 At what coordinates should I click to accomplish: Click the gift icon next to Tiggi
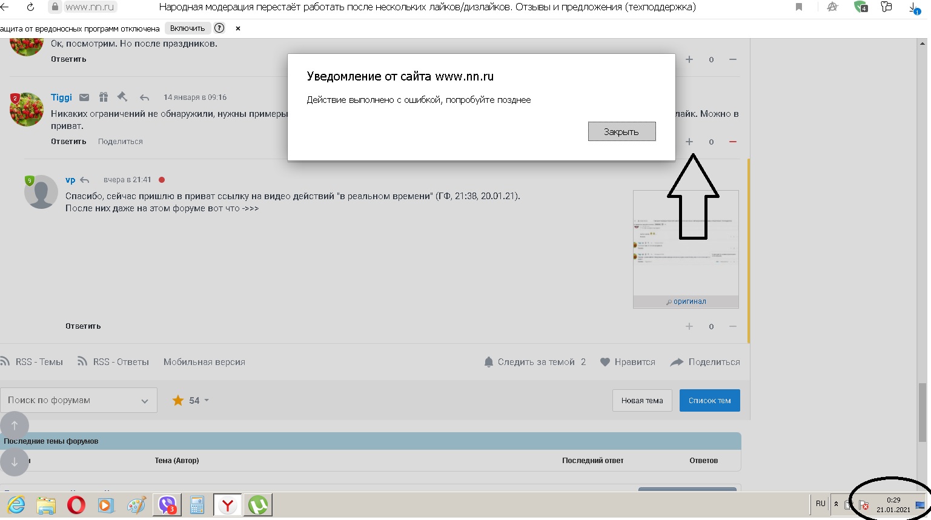point(104,97)
